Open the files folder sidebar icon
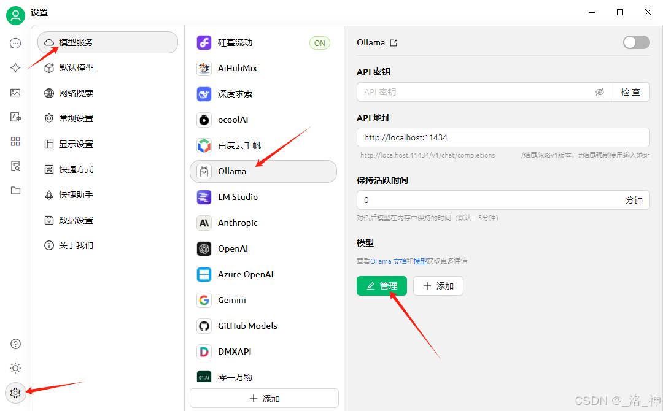Image resolution: width=663 pixels, height=411 pixels. [15, 191]
